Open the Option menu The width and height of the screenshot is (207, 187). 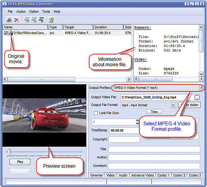[x=34, y=12]
